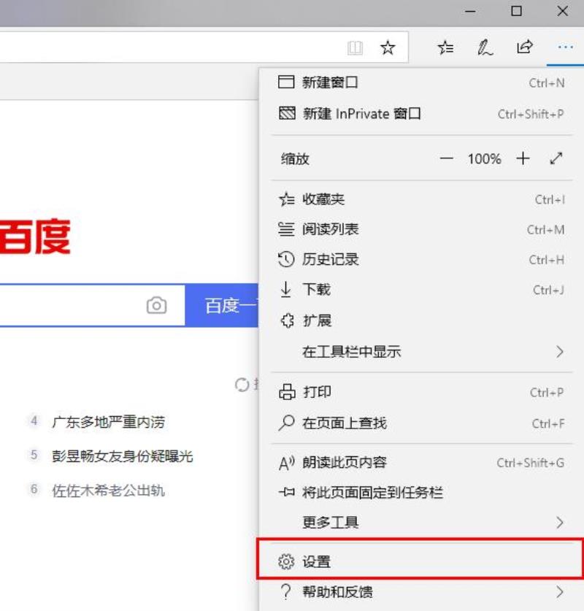Search by image using the camera icon
Image resolution: width=584 pixels, height=611 pixels.
click(x=157, y=305)
